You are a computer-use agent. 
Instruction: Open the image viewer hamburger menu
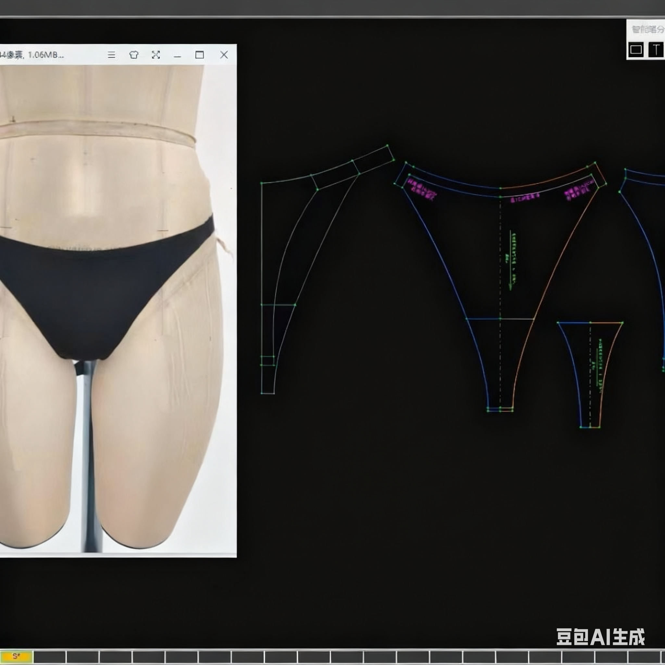pyautogui.click(x=111, y=55)
